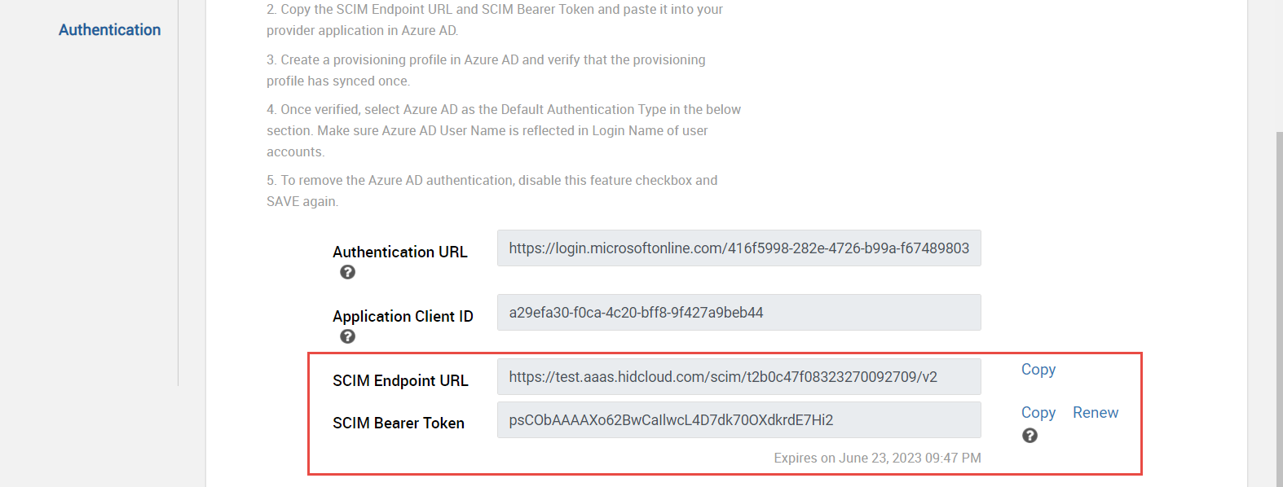This screenshot has width=1283, height=487.
Task: Open the help icon below the token Copy link
Action: 1029,436
